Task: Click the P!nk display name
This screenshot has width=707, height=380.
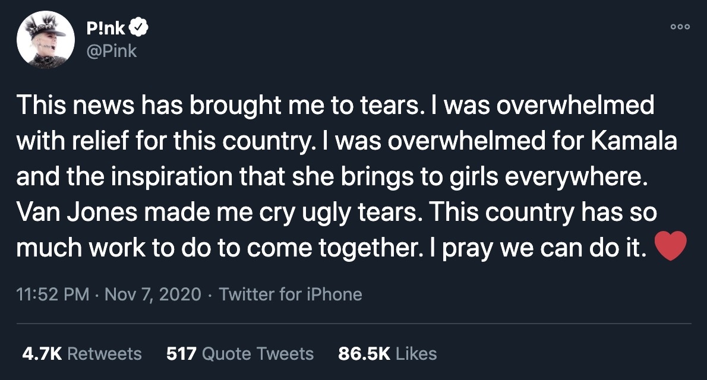Action: [105, 28]
